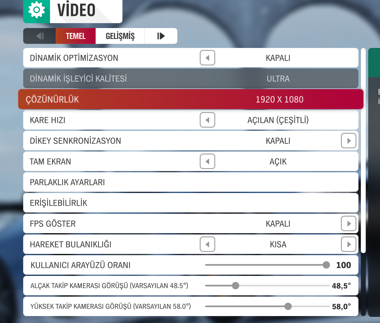Click the Yüksek Takip Kamerası Görüşü slider handle
Image resolution: width=380 pixels, height=323 pixels.
pos(288,306)
